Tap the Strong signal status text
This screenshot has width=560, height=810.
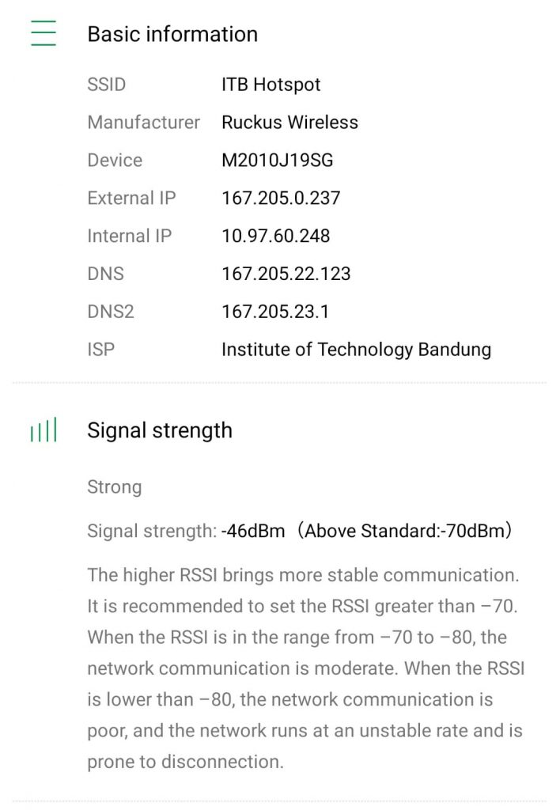pyautogui.click(x=115, y=487)
